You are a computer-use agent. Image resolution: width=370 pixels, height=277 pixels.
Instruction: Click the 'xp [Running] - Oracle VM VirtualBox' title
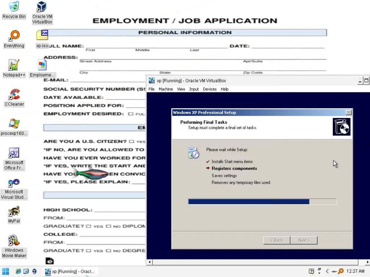[192, 81]
